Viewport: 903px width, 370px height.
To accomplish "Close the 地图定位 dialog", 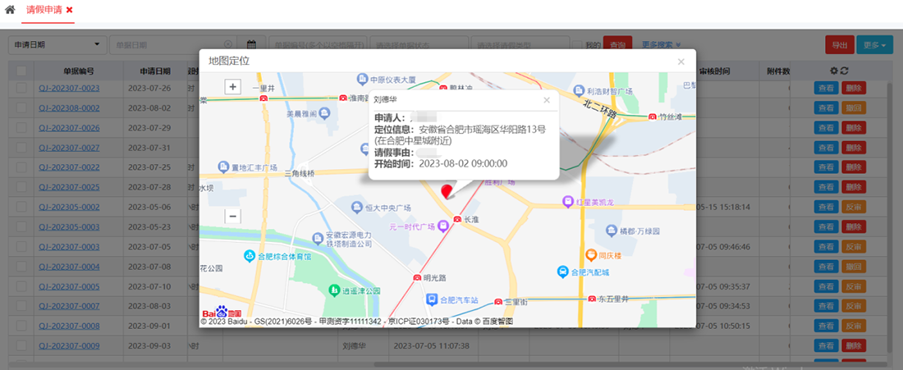I will [681, 62].
